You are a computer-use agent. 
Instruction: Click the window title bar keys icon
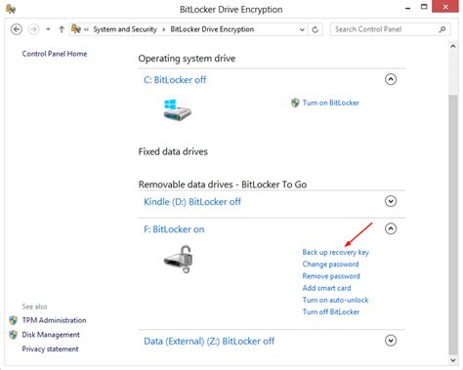11,9
